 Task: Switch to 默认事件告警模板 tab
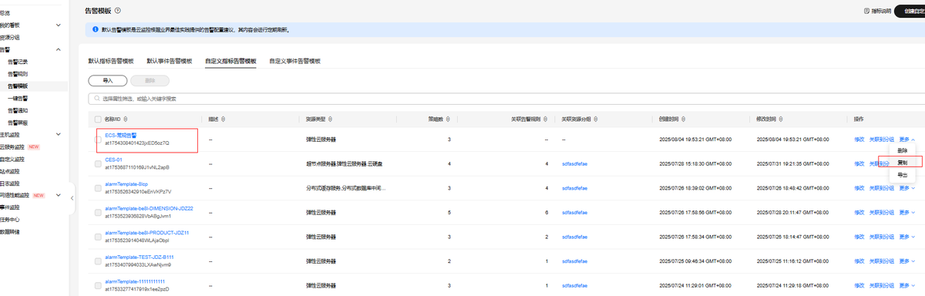point(170,60)
